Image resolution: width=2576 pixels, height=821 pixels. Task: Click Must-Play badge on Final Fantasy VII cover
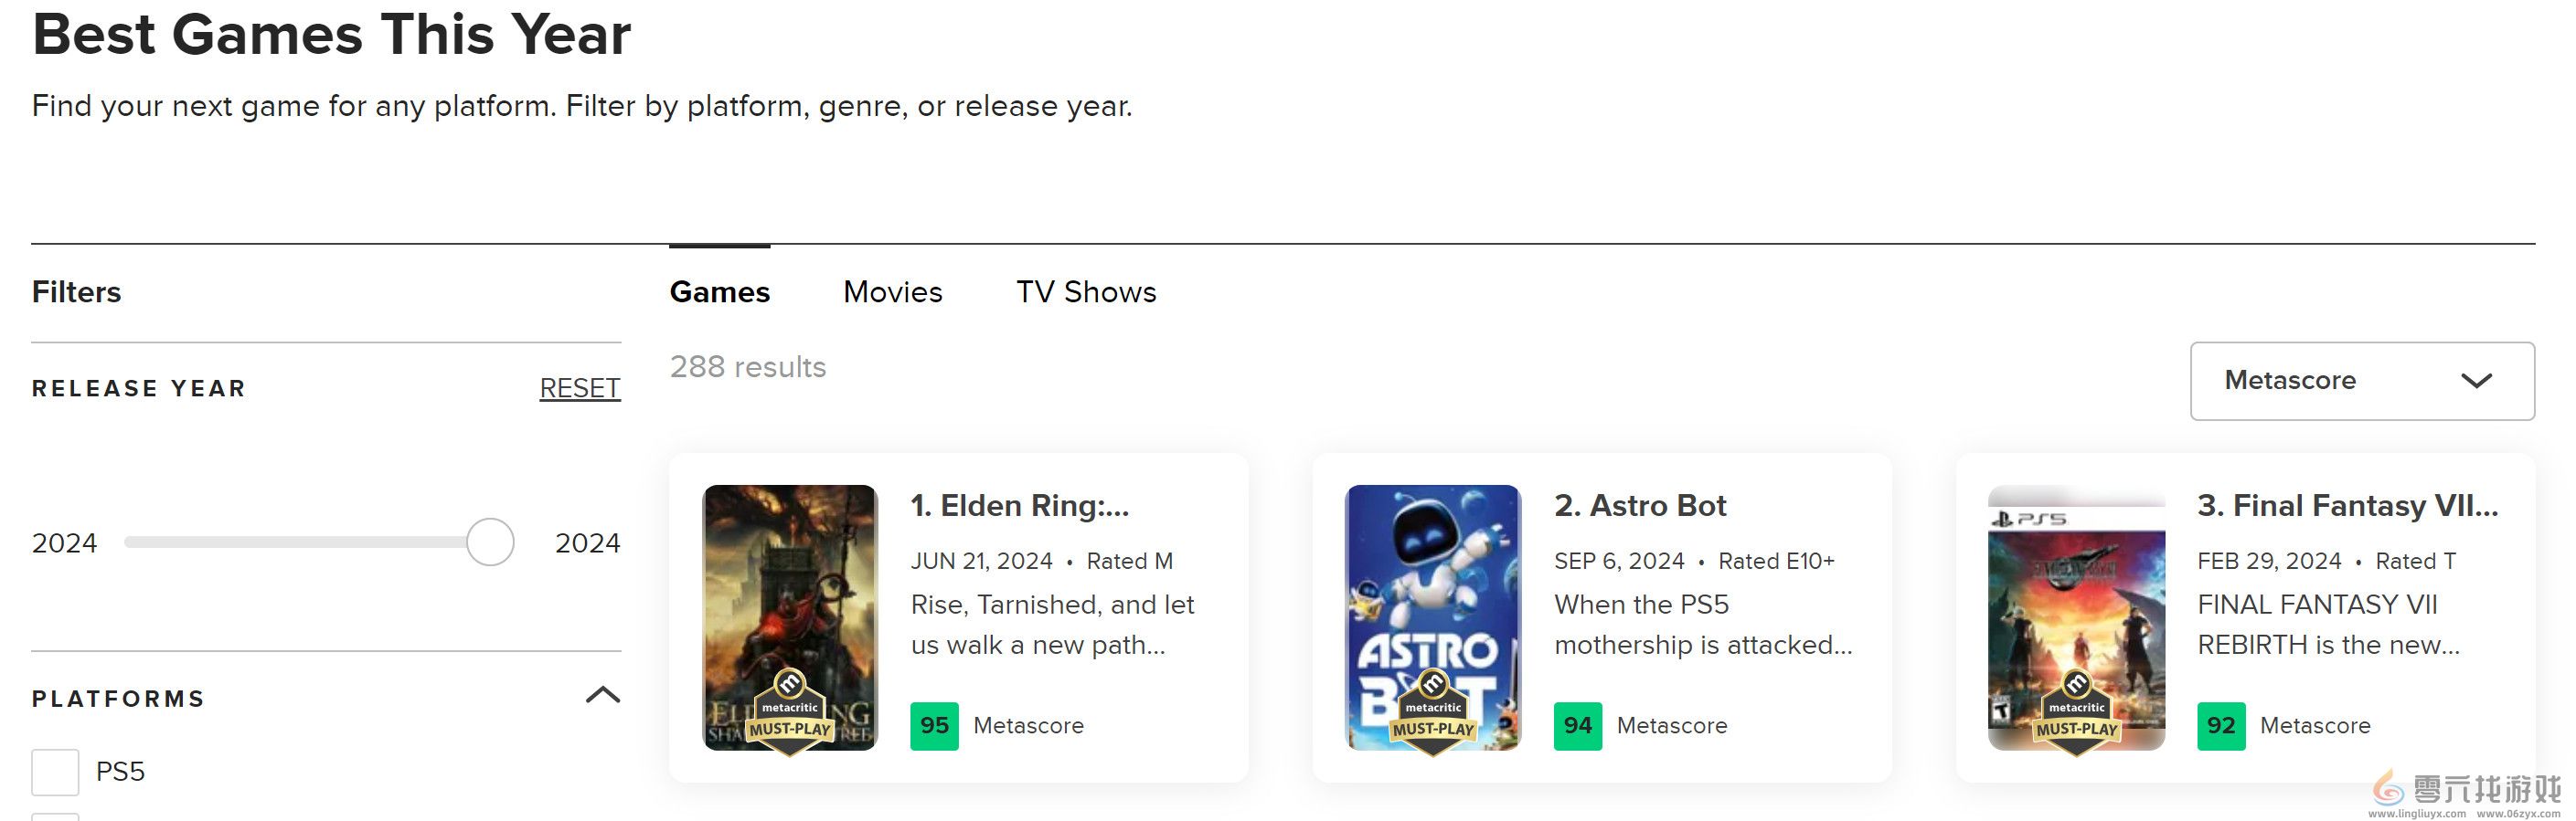(2076, 712)
